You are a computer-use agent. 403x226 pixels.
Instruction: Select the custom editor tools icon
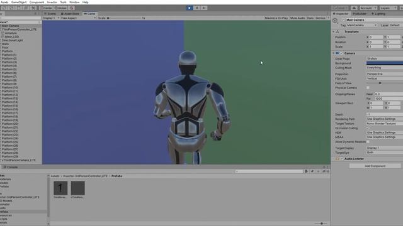click(33, 8)
